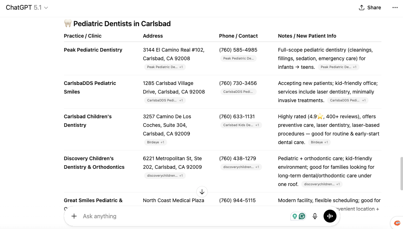This screenshot has width=403, height=229.
Task: Click the Share upload icon
Action: [362, 8]
